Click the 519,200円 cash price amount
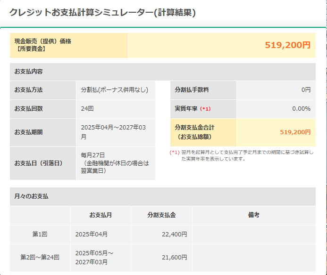 pos(287,45)
